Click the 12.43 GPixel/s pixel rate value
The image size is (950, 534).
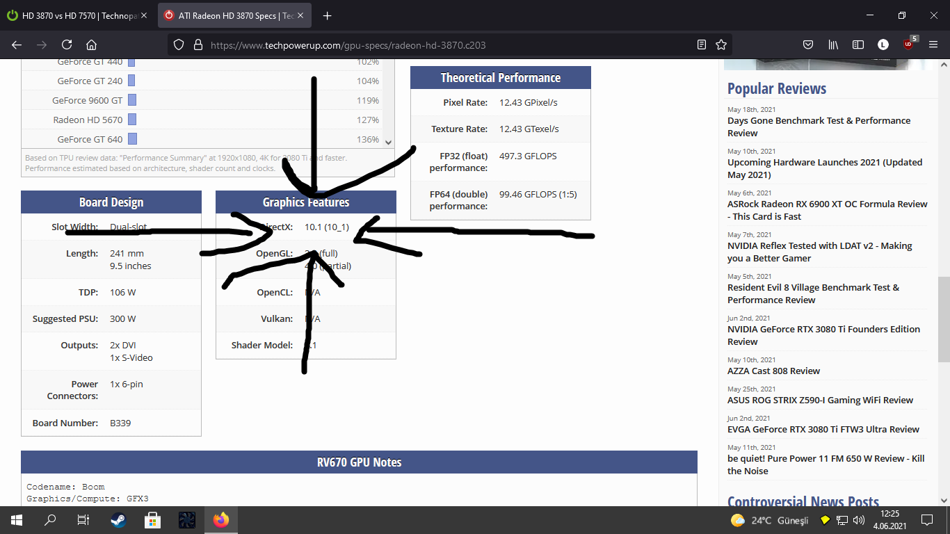pyautogui.click(x=529, y=102)
